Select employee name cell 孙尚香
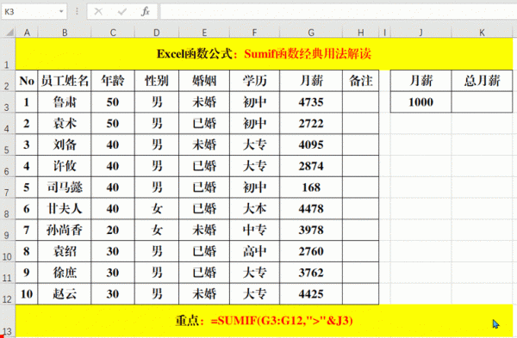This screenshot has width=517, height=338. 65,230
